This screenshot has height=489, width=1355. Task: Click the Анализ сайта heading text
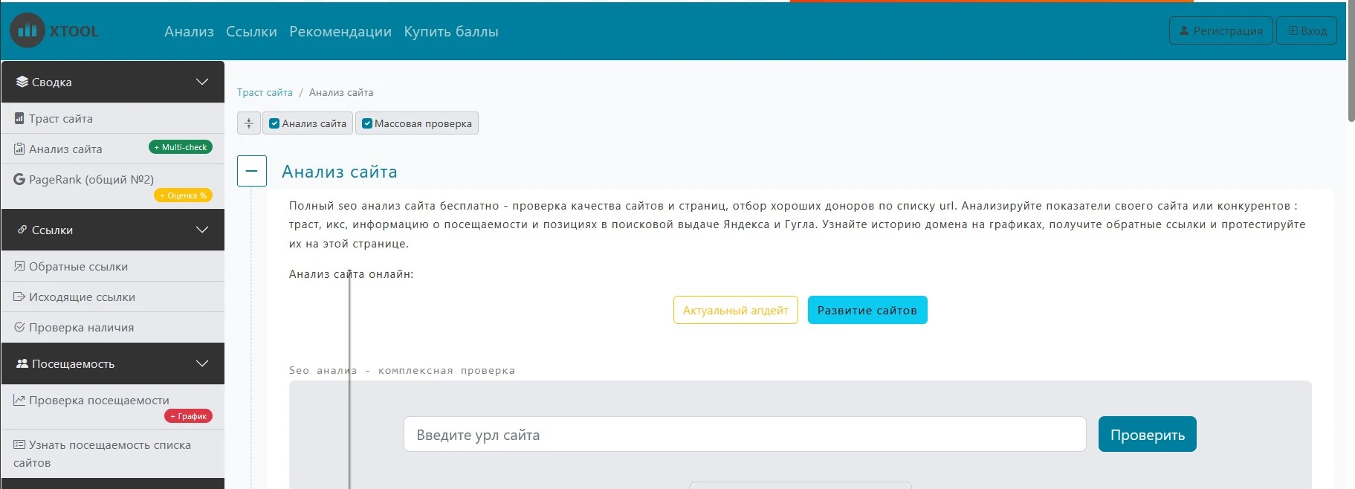pyautogui.click(x=340, y=172)
